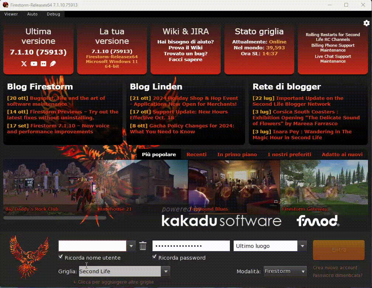This screenshot has width=372, height=288.
Task: Open the X (Twitter) social link icon
Action: pos(24,64)
